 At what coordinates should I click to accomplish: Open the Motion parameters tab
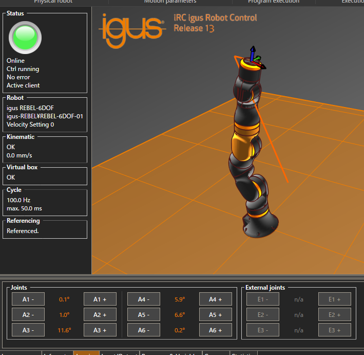tap(170, 2)
